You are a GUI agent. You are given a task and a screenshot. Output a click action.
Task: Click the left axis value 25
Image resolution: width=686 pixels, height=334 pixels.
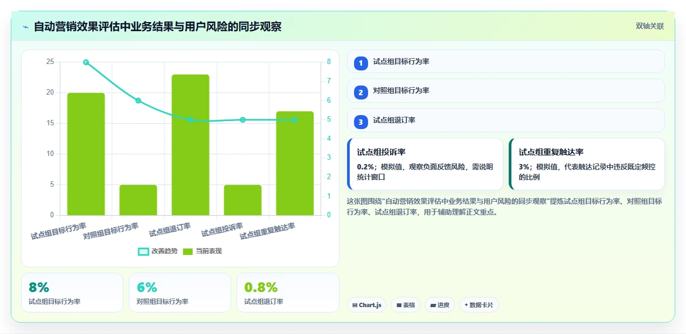click(50, 62)
